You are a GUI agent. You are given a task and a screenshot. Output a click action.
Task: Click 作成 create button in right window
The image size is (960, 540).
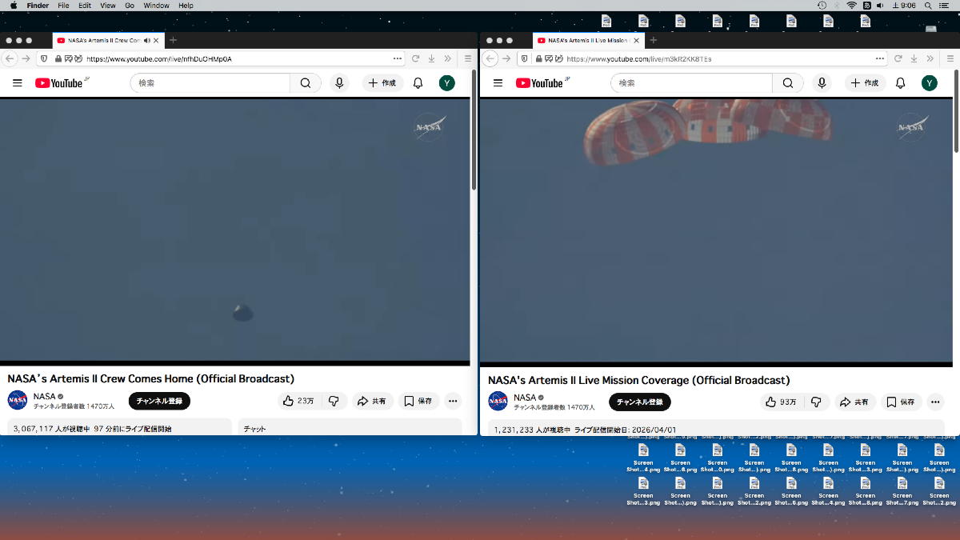(865, 83)
